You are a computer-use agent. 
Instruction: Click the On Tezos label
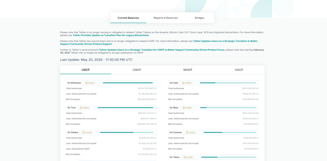174,157
